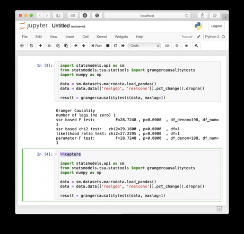Click the Trusted notebook button

187,37
